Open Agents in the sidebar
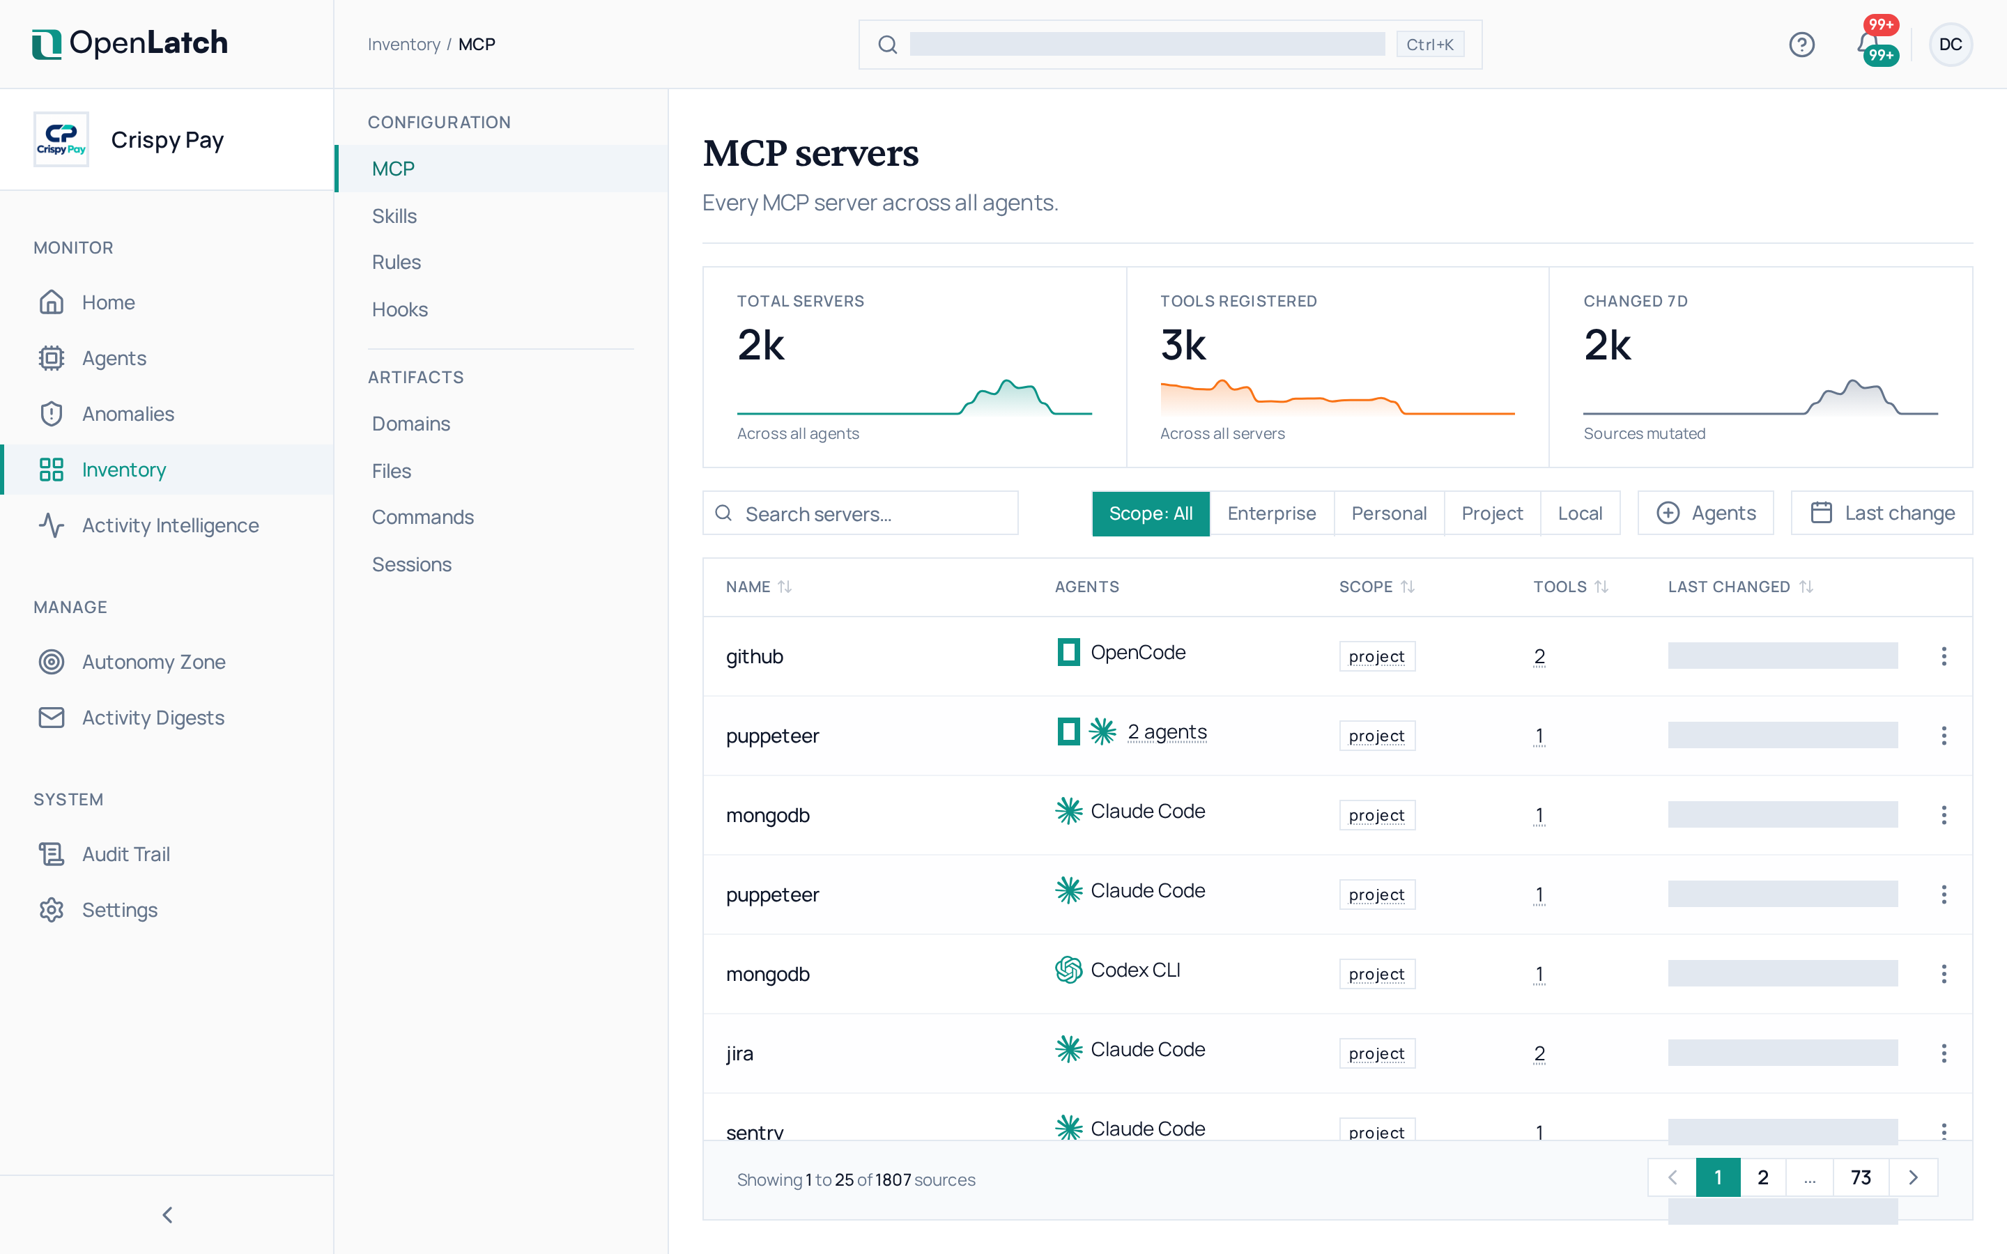This screenshot has height=1254, width=2007. click(x=167, y=357)
